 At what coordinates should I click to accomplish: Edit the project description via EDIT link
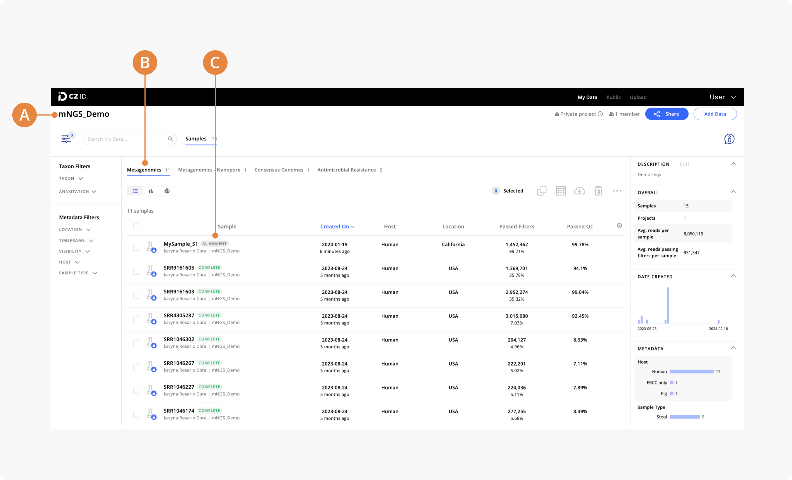(x=685, y=164)
